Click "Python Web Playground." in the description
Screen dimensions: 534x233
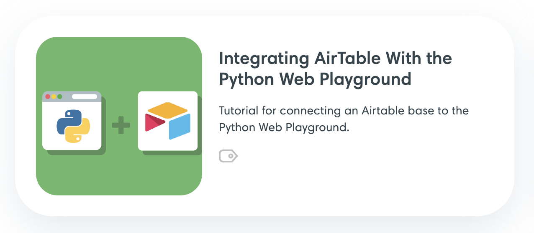(x=284, y=127)
